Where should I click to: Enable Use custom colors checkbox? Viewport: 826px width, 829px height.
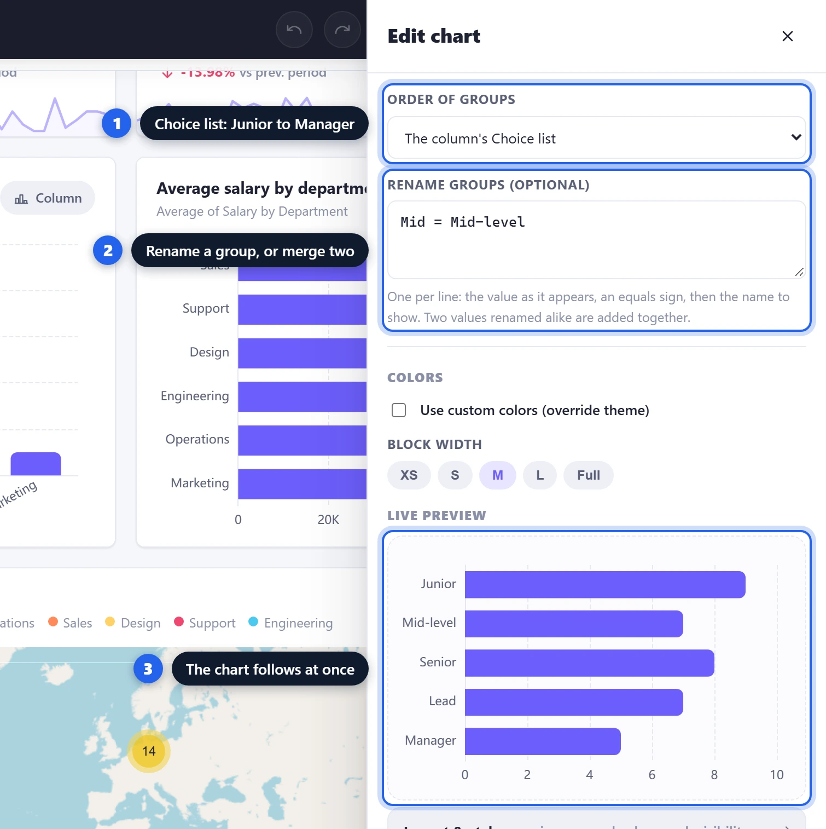(399, 410)
